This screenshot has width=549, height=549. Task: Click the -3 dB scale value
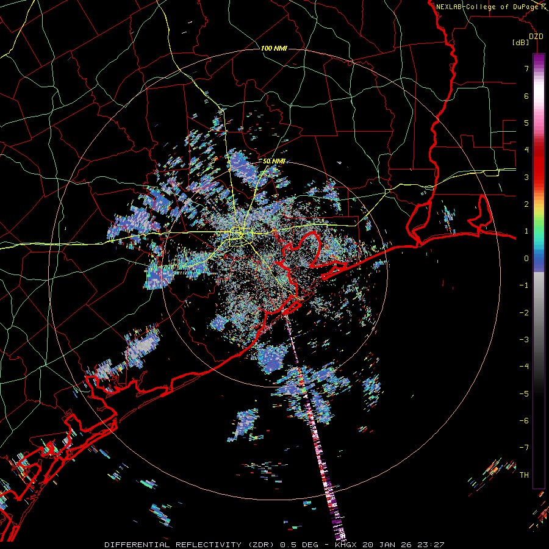tap(524, 340)
